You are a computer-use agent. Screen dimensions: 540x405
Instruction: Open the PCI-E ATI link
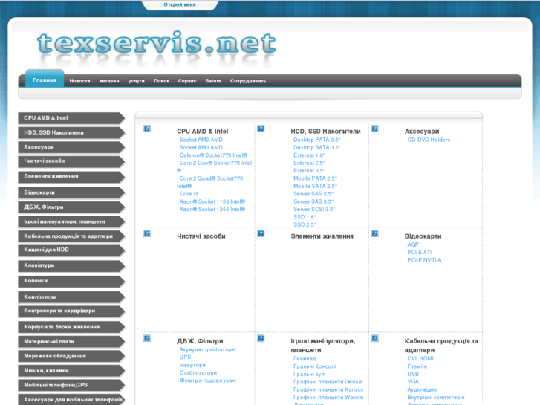coord(420,253)
